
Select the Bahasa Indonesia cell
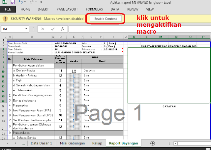pyautogui.click(x=33, y=101)
